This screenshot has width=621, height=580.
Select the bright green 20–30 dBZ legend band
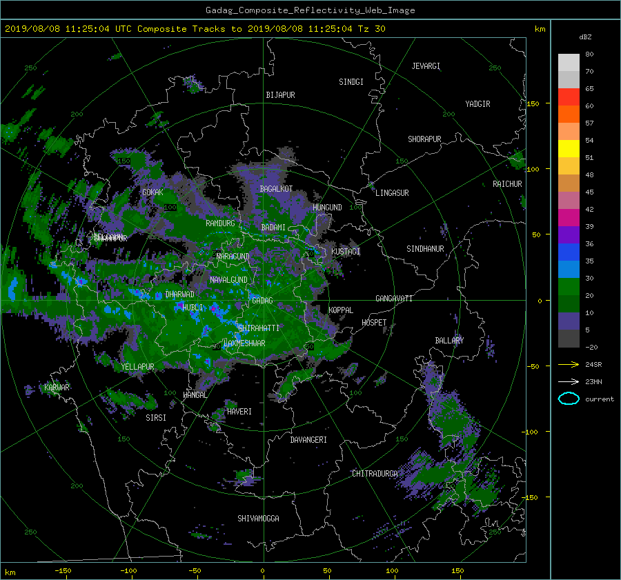569,286
